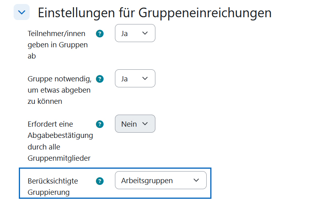Open help for Teilnehmer/innen geben in Gruppen ab

100,34
